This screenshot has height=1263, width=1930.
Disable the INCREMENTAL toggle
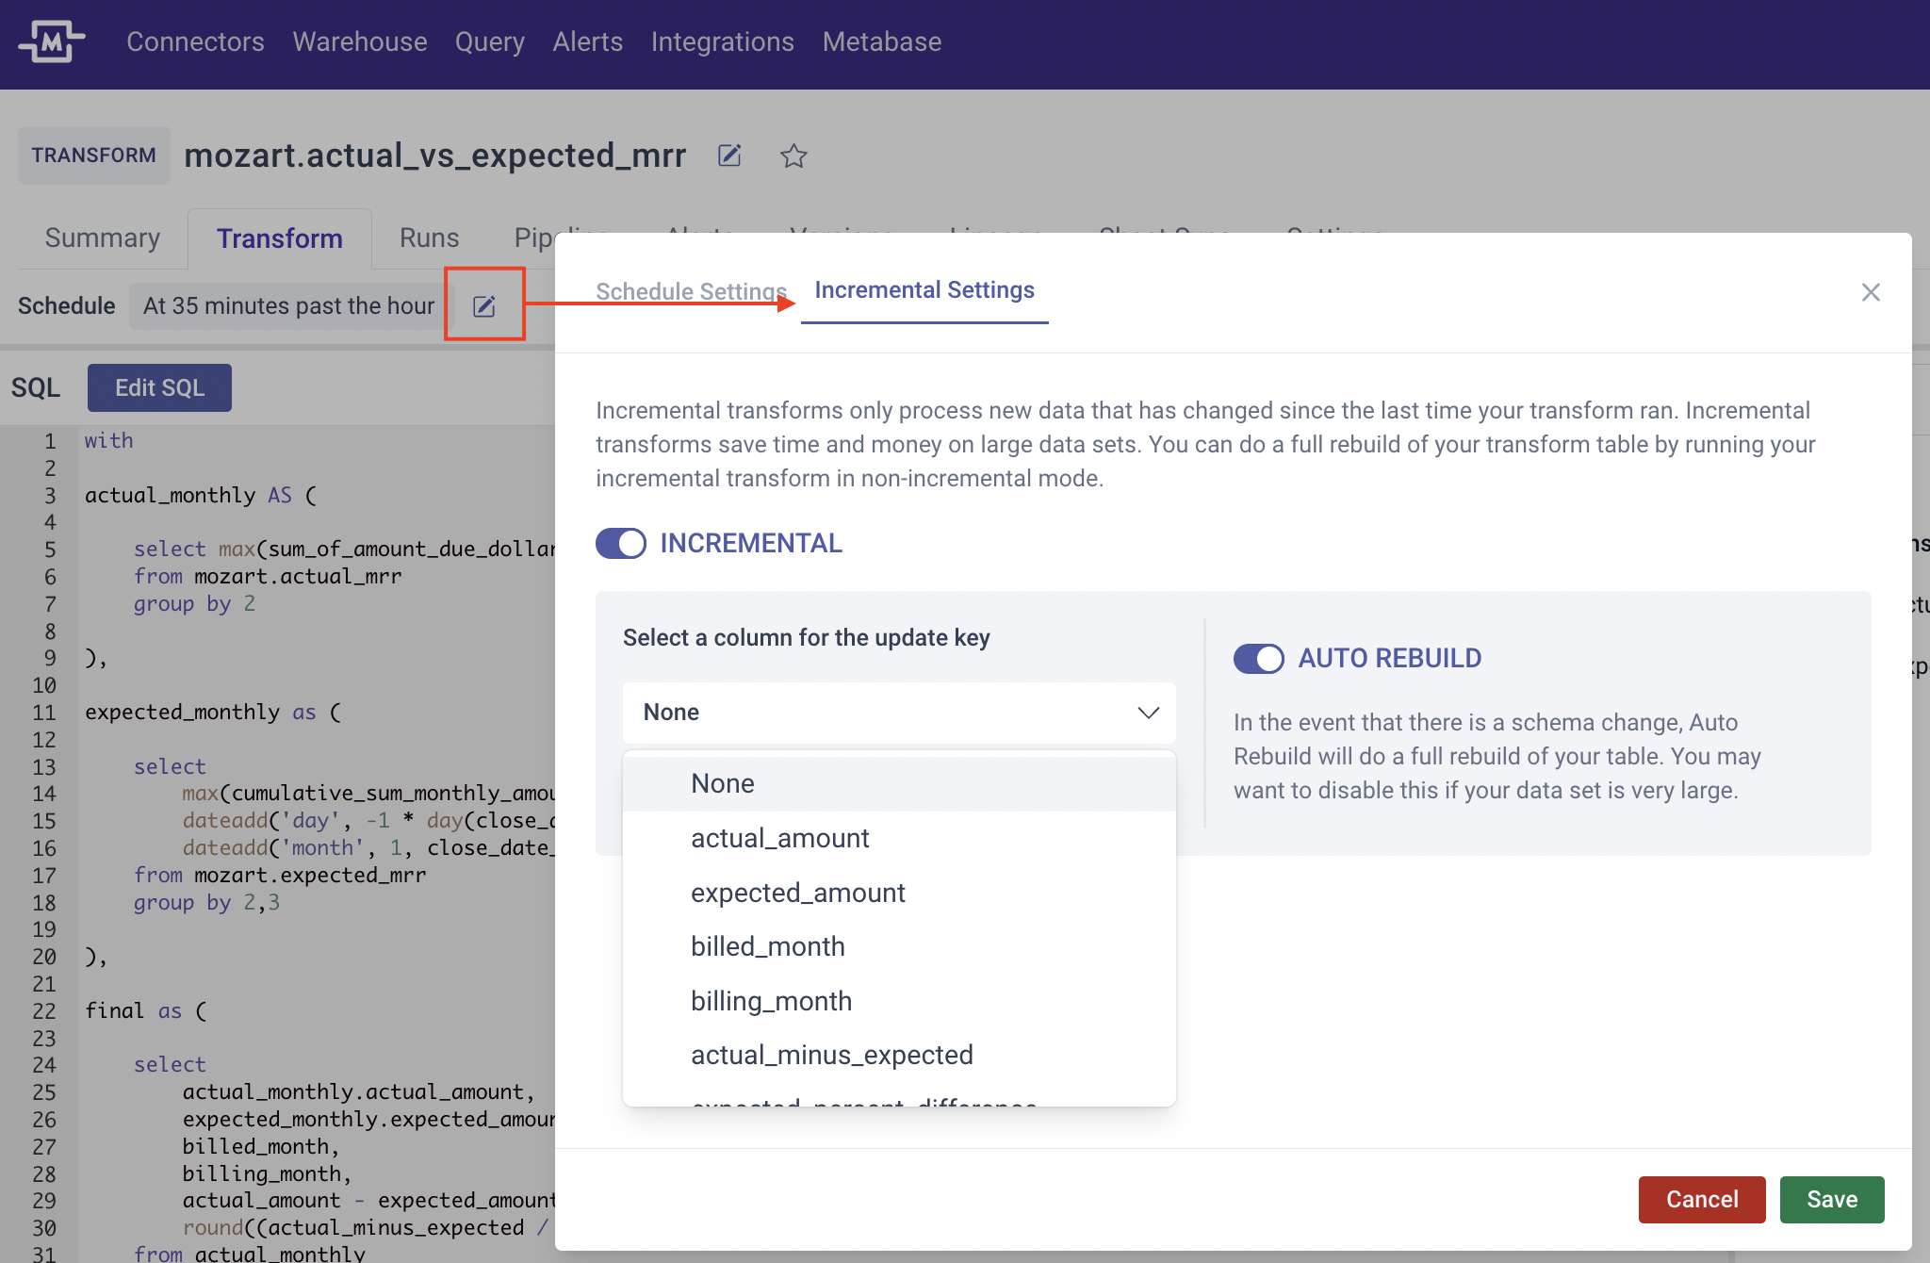coord(621,543)
